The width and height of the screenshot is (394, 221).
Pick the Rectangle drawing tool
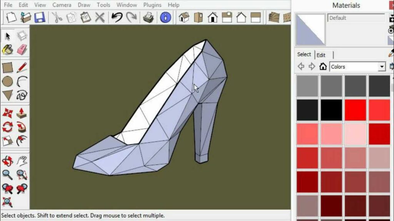pos(7,68)
